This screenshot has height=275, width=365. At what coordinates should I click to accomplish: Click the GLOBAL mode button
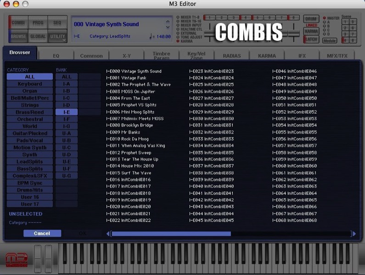pyautogui.click(x=38, y=36)
